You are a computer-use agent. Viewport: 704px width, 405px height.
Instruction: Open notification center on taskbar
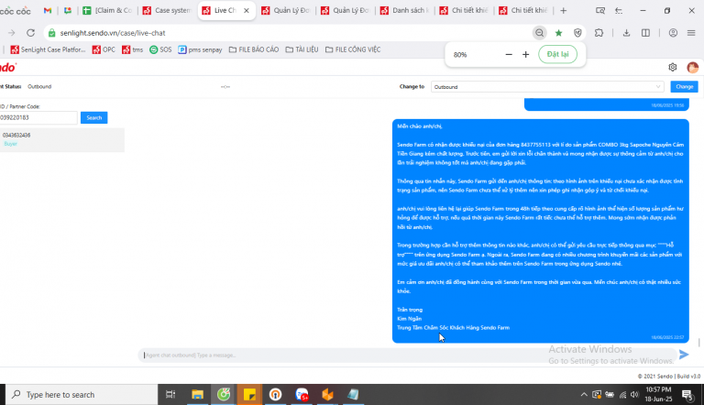pos(687,395)
